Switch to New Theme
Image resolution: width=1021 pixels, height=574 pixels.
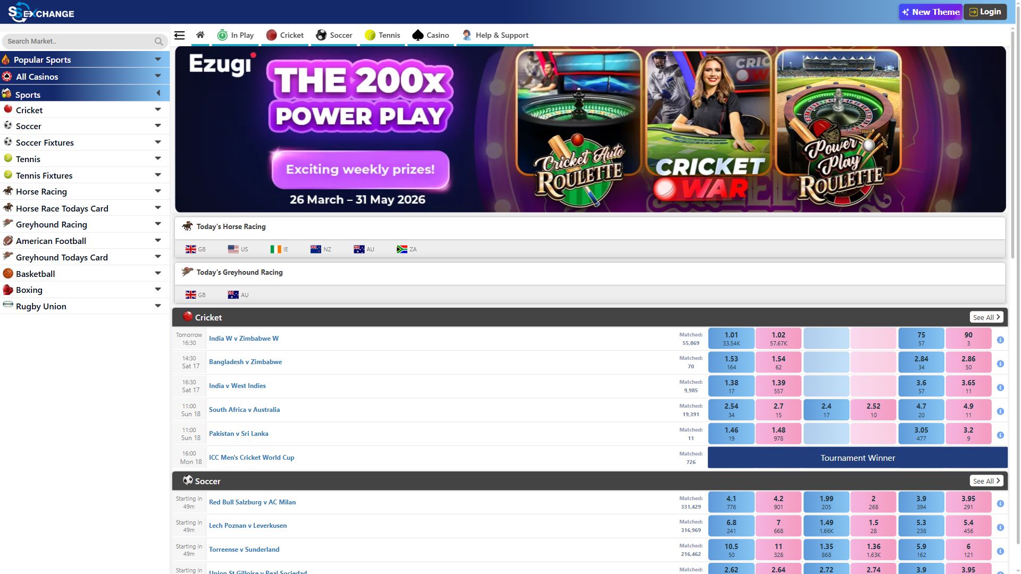pos(930,12)
